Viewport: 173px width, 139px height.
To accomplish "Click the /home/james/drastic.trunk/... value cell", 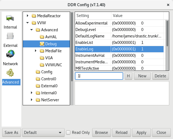I will coord(137,36).
